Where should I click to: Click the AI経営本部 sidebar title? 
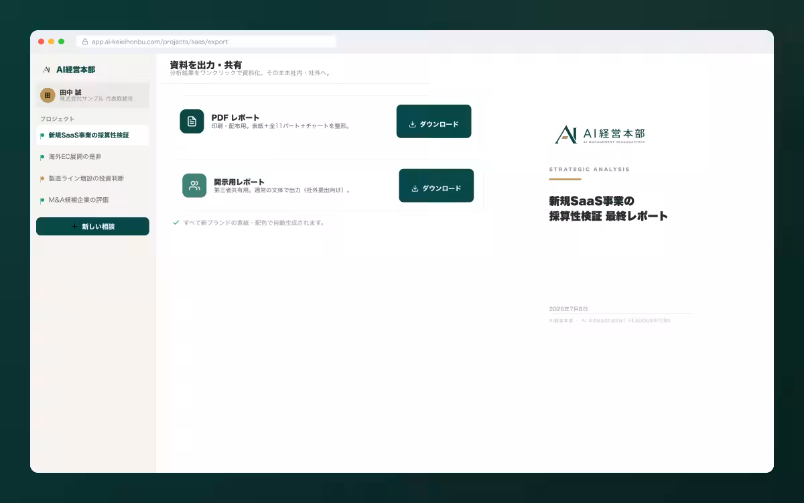(76, 69)
